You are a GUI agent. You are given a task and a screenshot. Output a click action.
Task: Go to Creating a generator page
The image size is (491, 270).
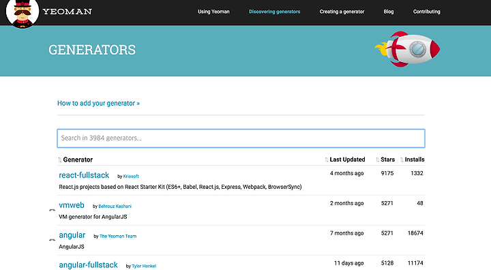pyautogui.click(x=342, y=12)
